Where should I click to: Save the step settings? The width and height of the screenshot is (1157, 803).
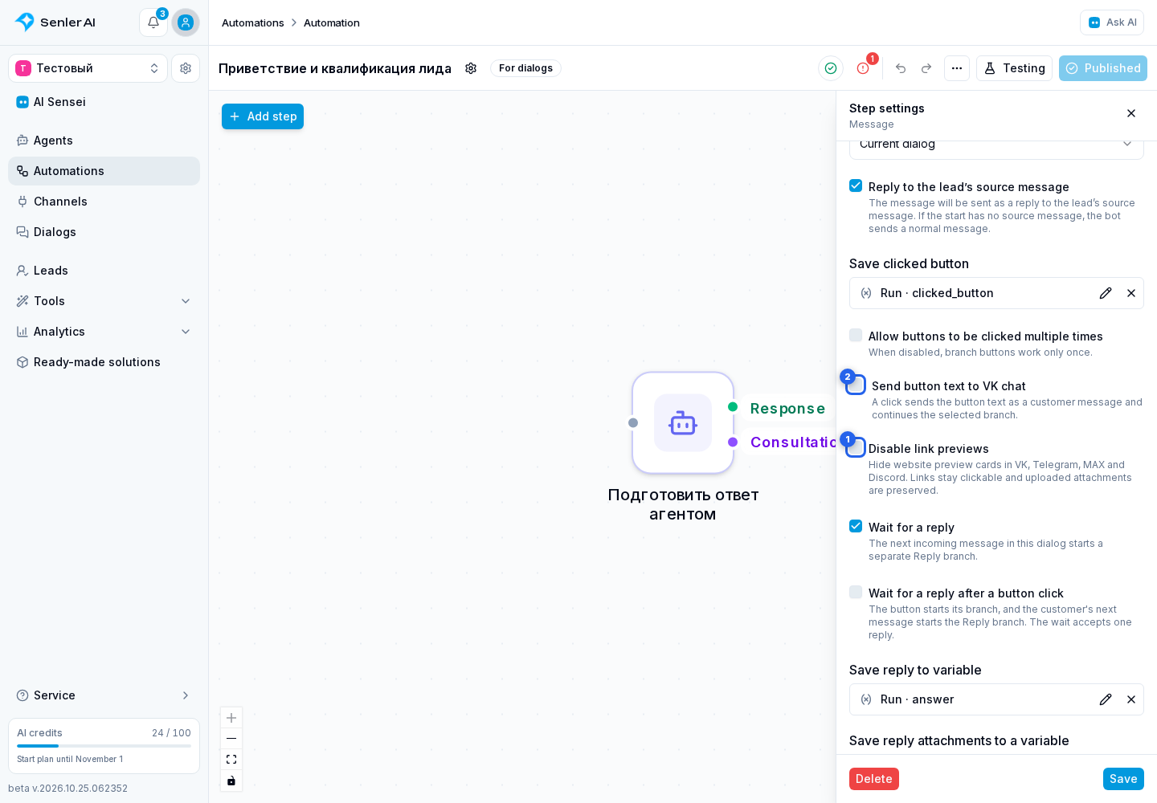pos(1123,779)
